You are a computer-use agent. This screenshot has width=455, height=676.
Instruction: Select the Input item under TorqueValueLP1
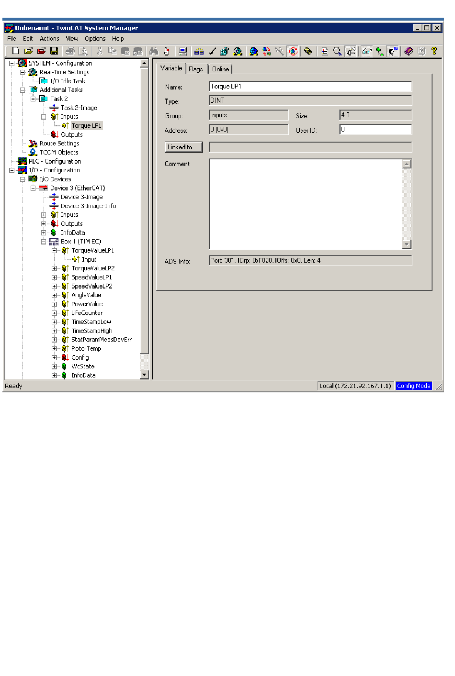89,260
